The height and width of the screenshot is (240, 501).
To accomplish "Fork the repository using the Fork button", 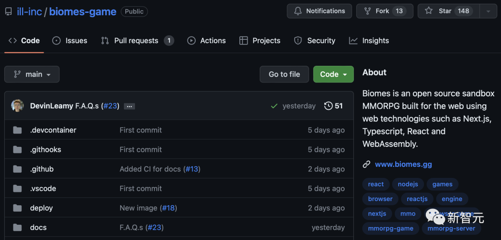I will [x=383, y=11].
